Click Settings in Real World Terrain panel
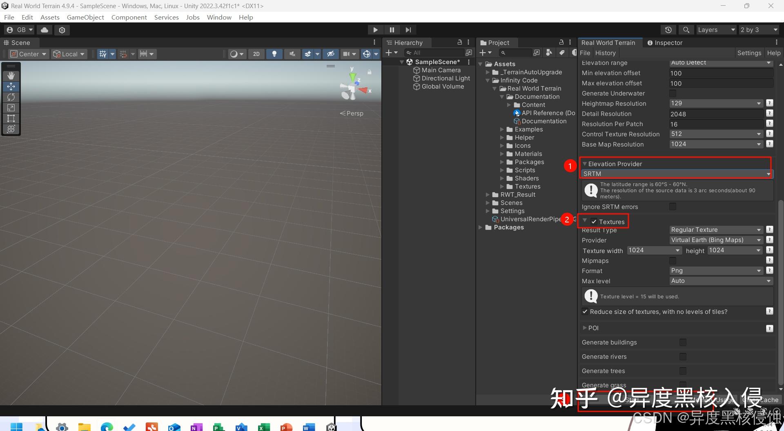 749,53
